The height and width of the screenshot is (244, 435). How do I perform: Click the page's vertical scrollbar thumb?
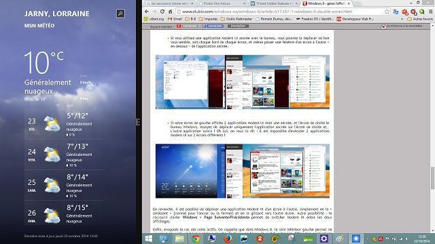432,178
